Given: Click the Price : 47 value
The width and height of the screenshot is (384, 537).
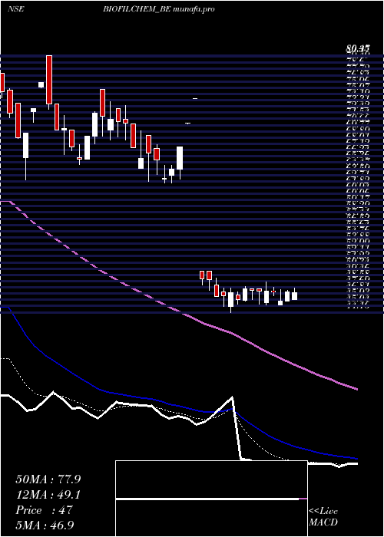Looking at the screenshot, I should click(45, 510).
